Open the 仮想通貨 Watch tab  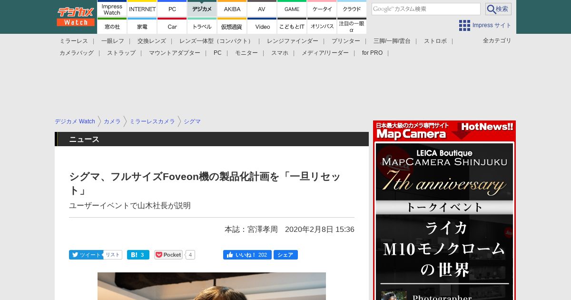click(232, 26)
